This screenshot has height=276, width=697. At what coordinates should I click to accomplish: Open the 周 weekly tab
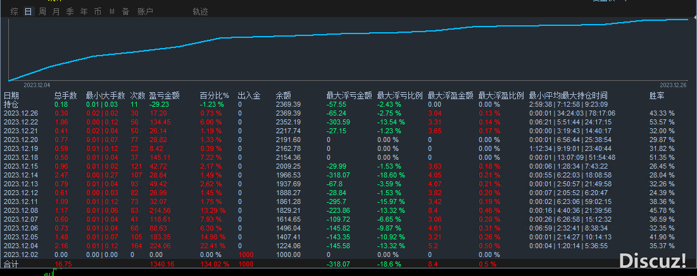pyautogui.click(x=42, y=11)
